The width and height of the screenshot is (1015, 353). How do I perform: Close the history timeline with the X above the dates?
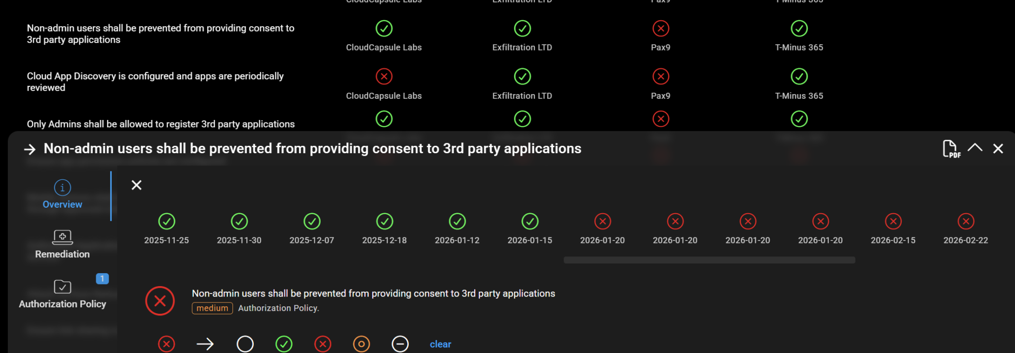(136, 185)
